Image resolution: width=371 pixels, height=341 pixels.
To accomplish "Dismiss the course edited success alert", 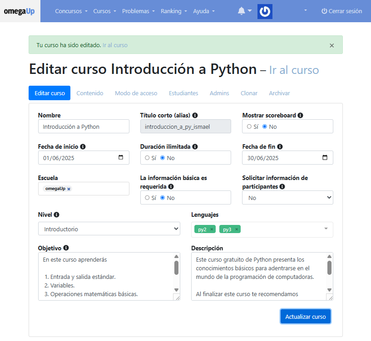I will (331, 45).
